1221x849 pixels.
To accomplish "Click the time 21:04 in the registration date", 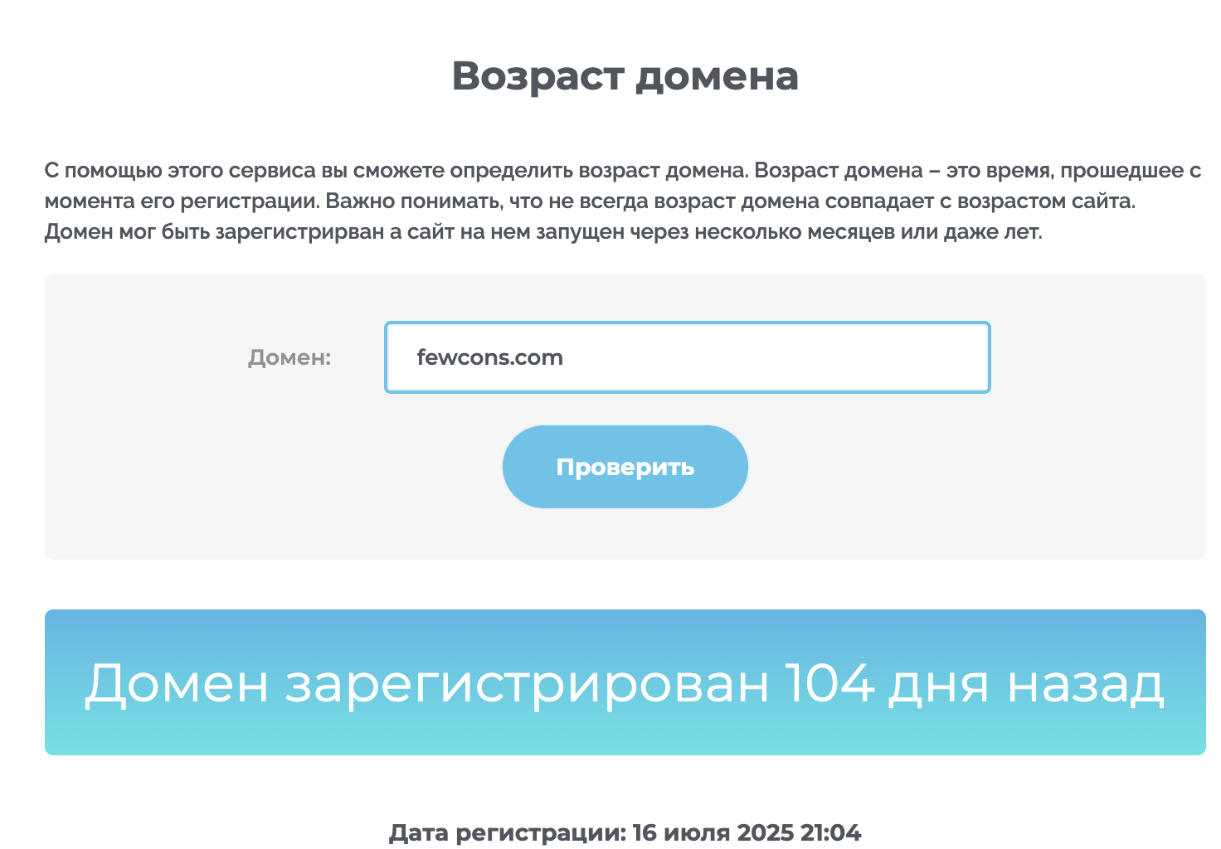I will pyautogui.click(x=830, y=832).
